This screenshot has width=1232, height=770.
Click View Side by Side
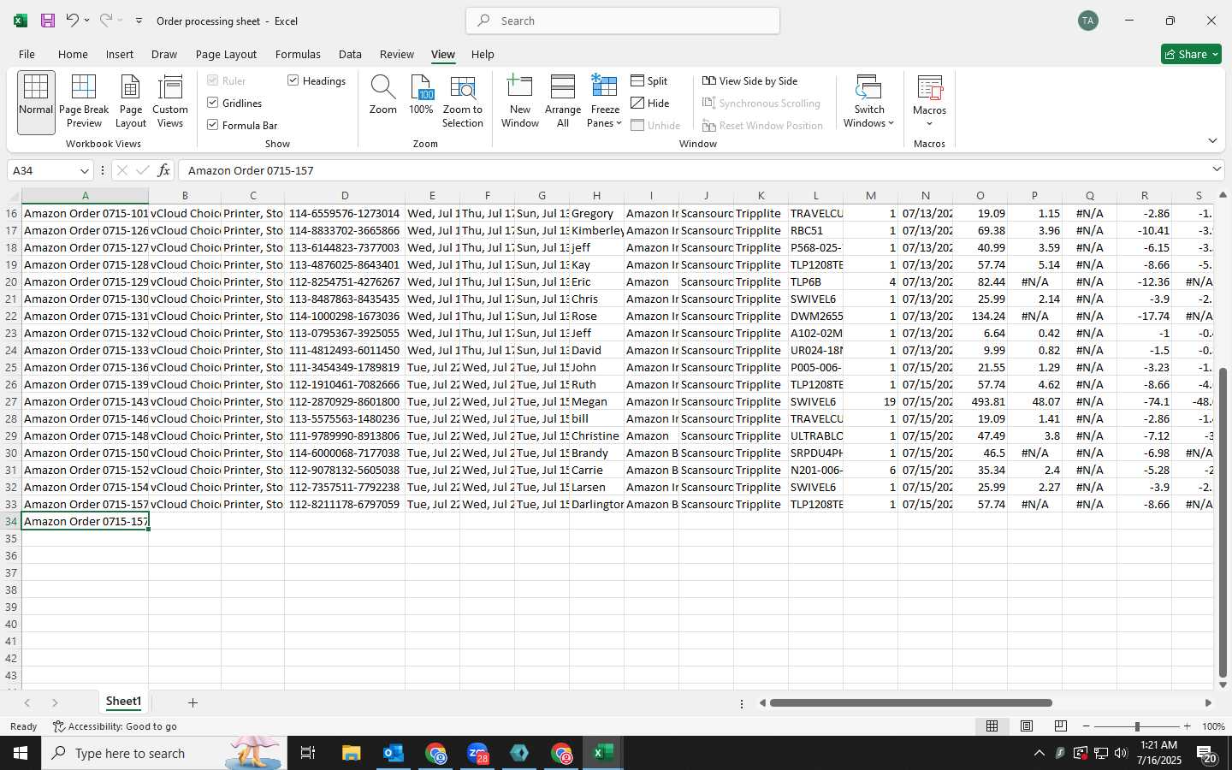coord(750,80)
